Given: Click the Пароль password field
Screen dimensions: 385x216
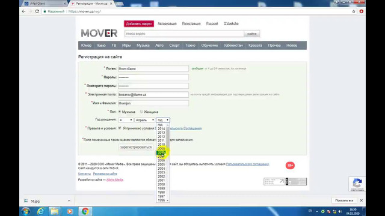Looking at the screenshot, I should point(153,77).
